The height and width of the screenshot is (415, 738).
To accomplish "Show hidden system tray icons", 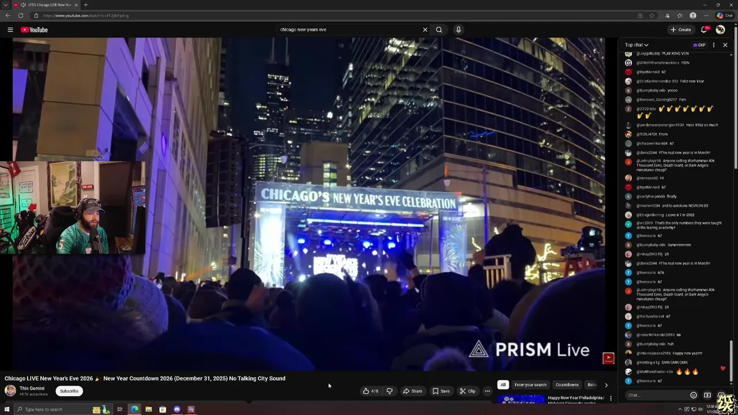I will 680,409.
